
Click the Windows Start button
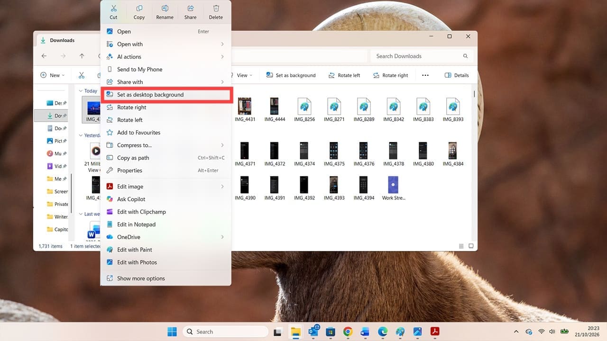(x=172, y=332)
